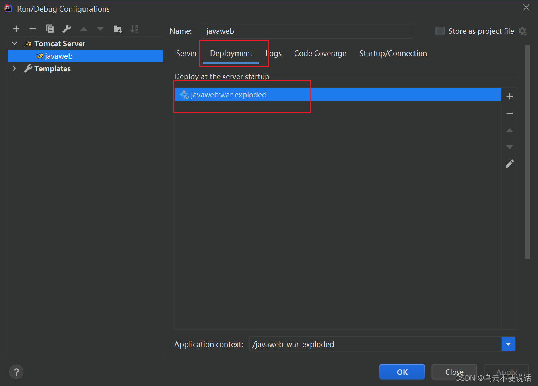The width and height of the screenshot is (538, 386).
Task: Click the Application context text field
Action: point(376,344)
